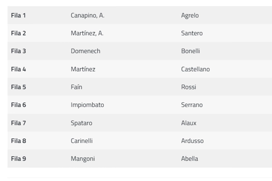Image resolution: width=272 pixels, height=181 pixels.
Task: Select the Canapino, A. cell
Action: (x=87, y=15)
